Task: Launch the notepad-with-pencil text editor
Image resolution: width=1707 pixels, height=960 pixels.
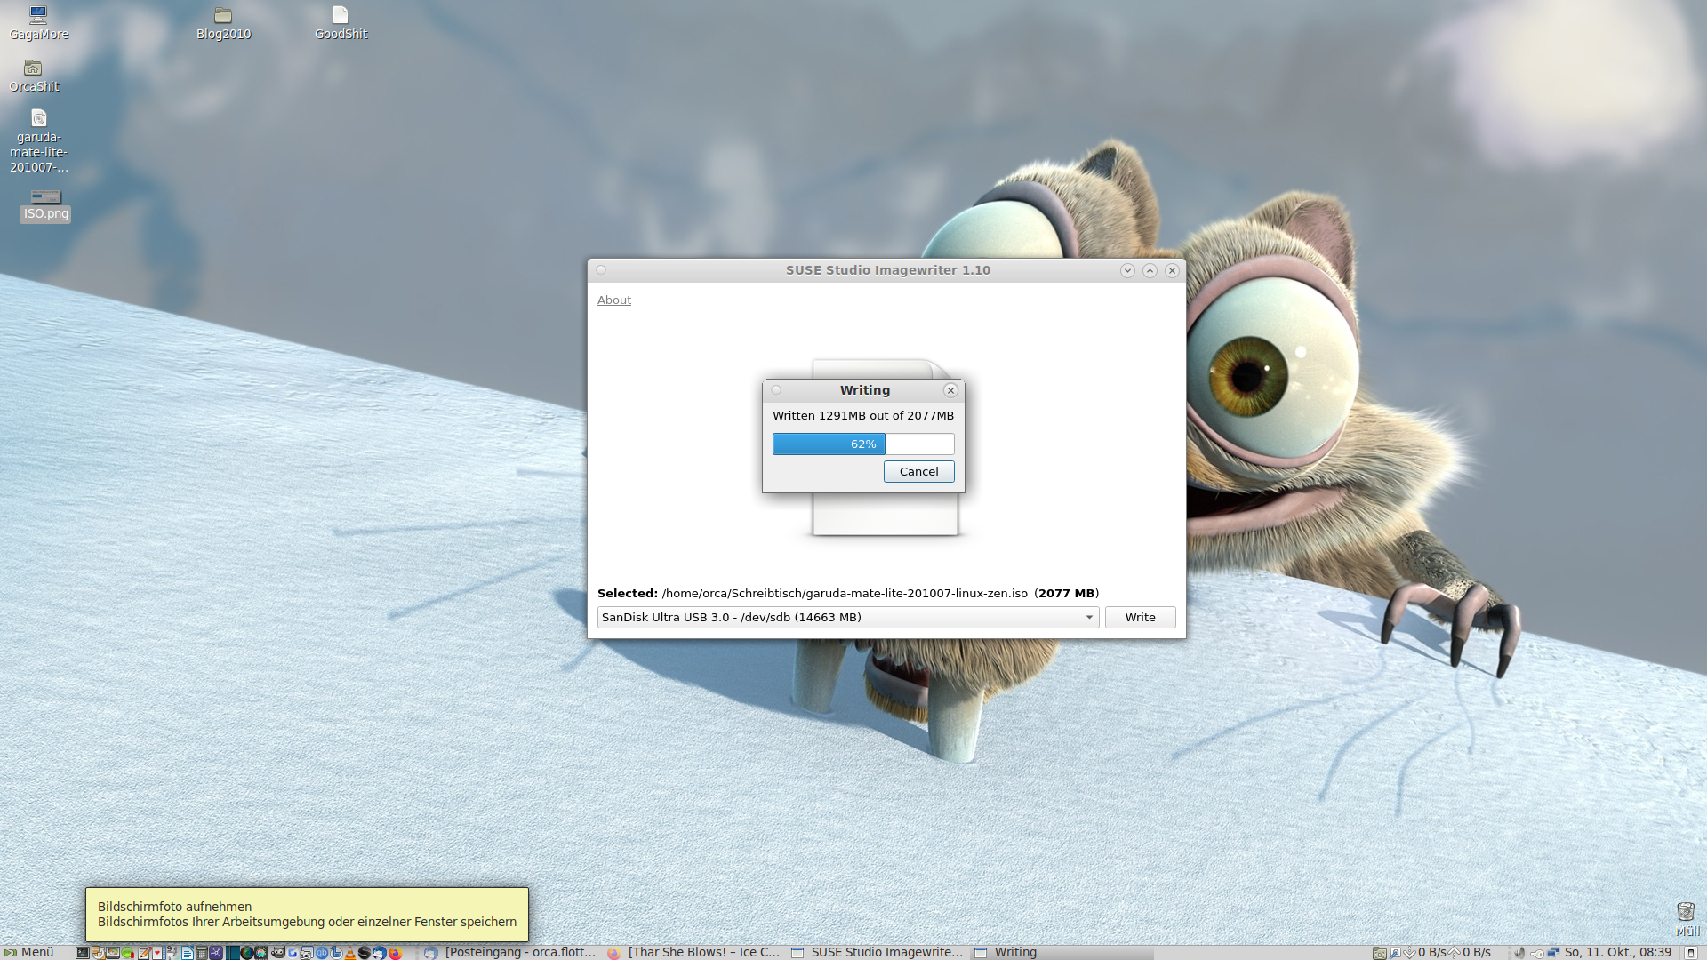Action: (x=145, y=952)
